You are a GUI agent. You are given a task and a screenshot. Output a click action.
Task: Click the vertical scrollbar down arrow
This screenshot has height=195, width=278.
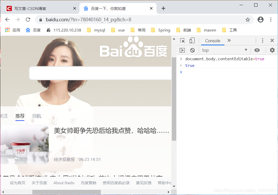click(174, 186)
